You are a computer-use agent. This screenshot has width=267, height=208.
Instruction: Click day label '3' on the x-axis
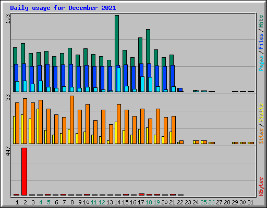tap(33, 202)
